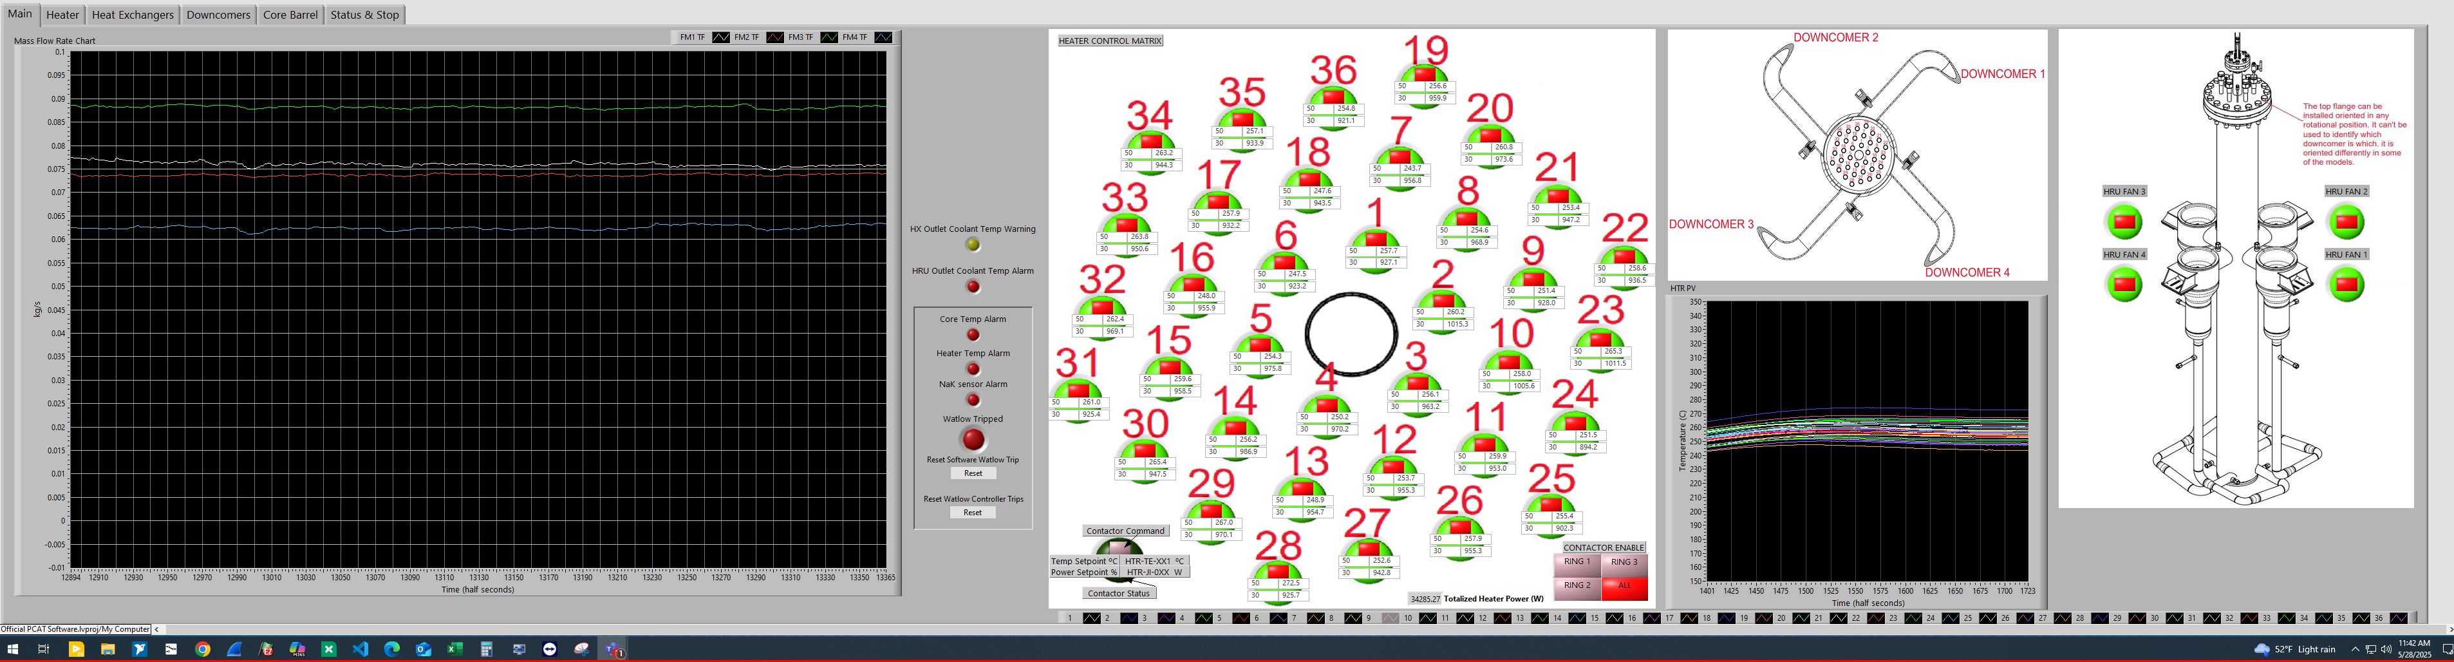Click FM4 TF blue plot color swatch
This screenshot has width=2454, height=662.
(883, 37)
